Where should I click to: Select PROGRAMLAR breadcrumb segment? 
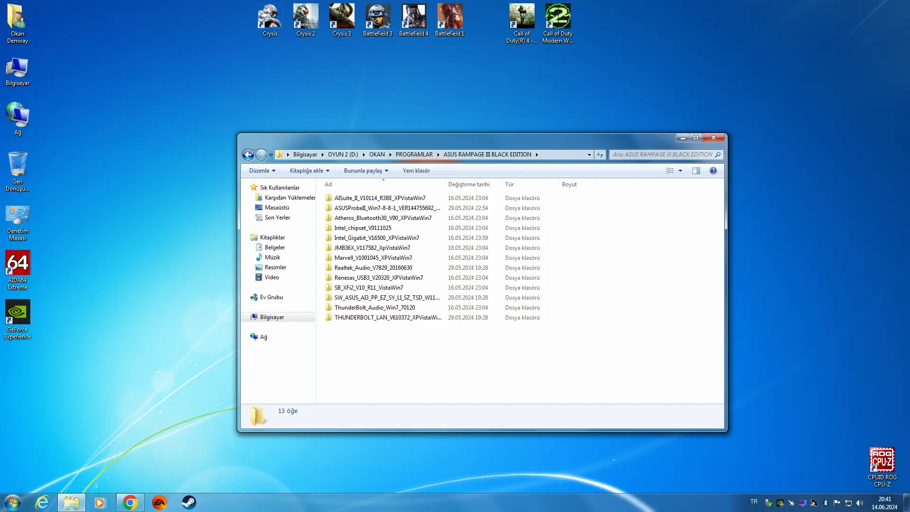click(x=414, y=155)
